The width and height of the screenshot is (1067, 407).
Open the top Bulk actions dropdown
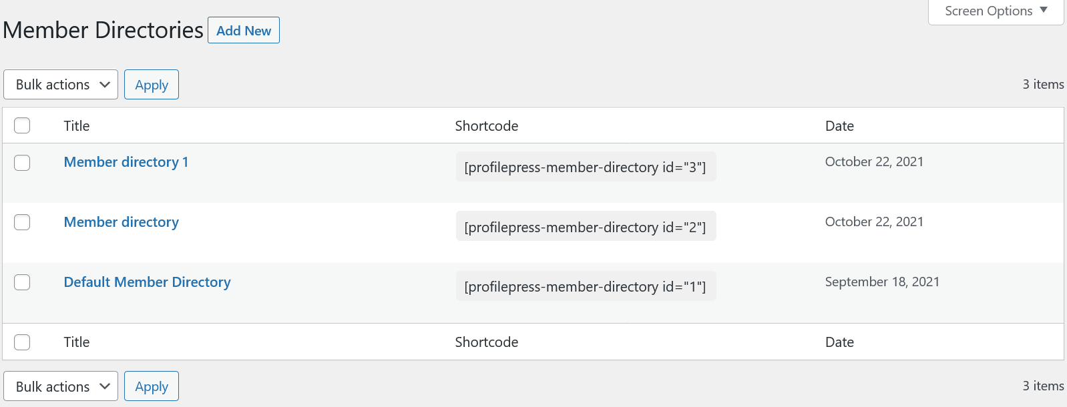point(61,85)
